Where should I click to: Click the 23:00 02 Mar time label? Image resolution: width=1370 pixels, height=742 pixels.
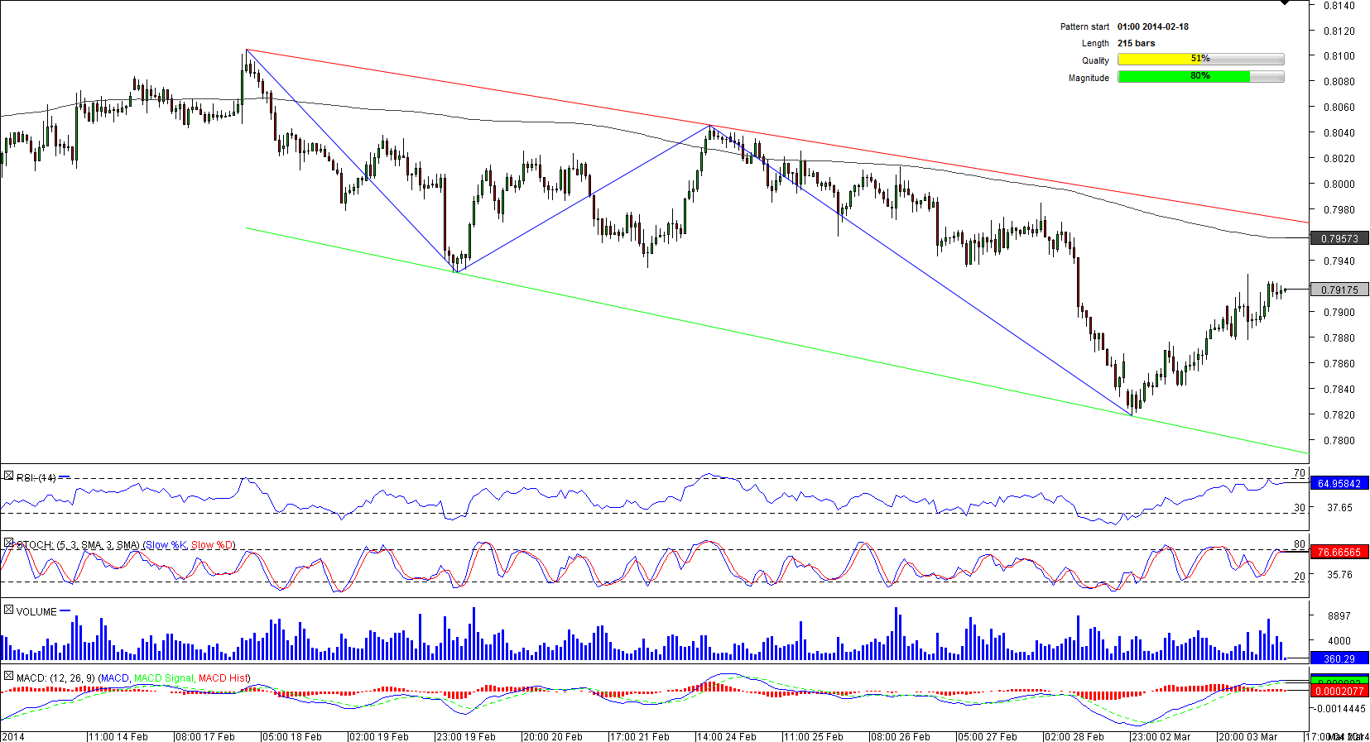tap(1161, 736)
